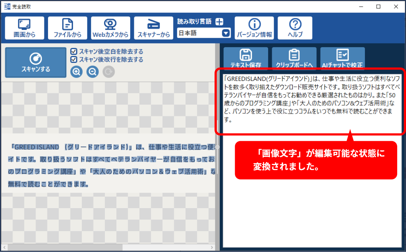Click the 画面から capture button
406x252 pixels.
tap(25, 28)
